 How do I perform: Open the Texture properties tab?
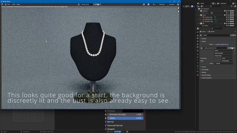197,75
